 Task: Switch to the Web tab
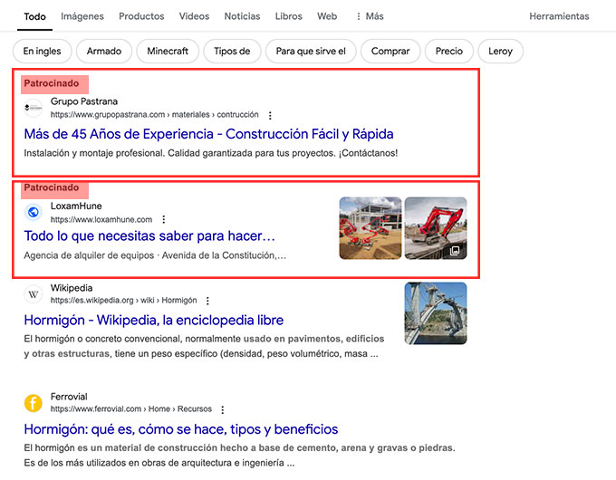[x=327, y=16]
